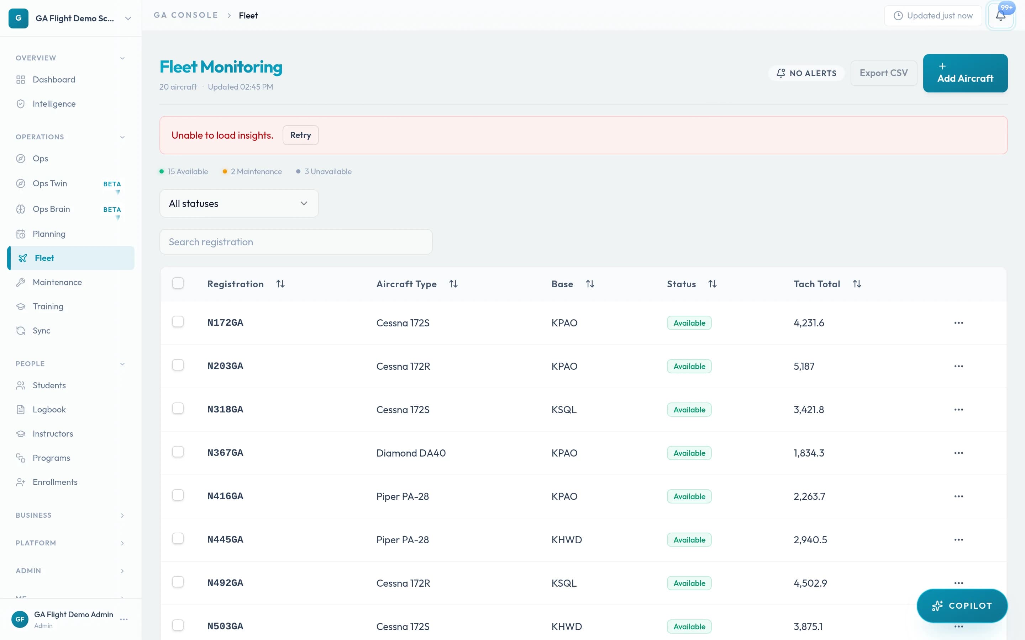Sort table by Tach Total
Image resolution: width=1025 pixels, height=640 pixels.
(856, 284)
